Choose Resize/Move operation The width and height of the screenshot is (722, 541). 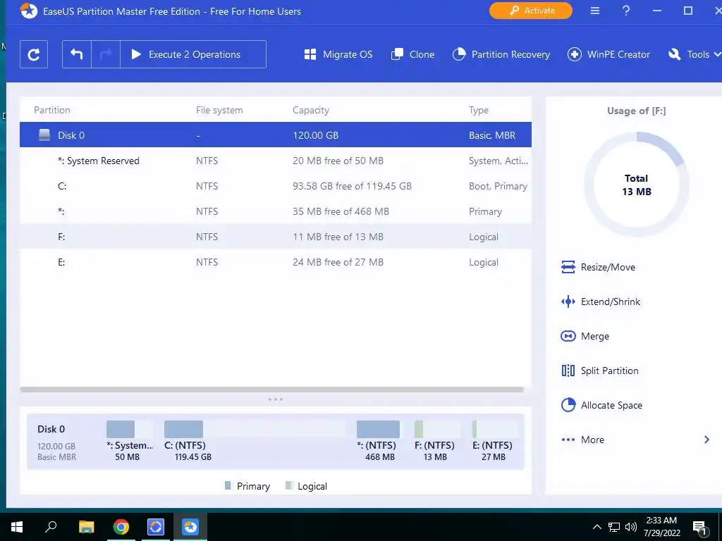598,267
